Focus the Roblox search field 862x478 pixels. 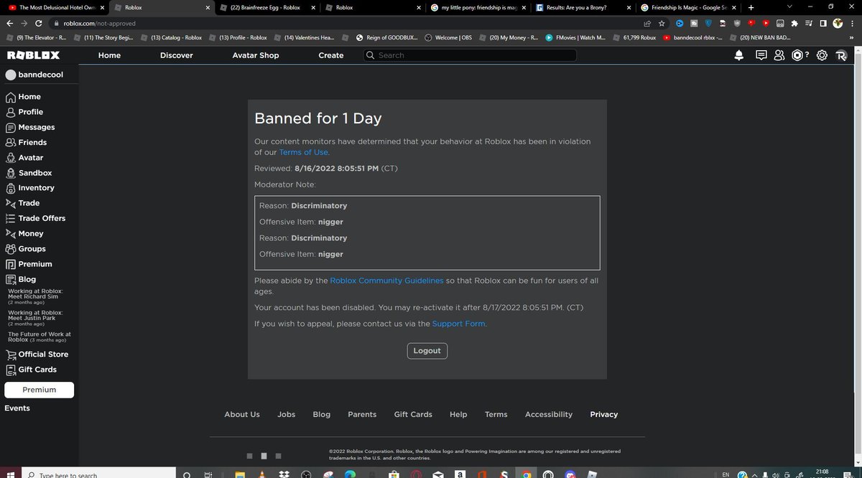point(469,55)
